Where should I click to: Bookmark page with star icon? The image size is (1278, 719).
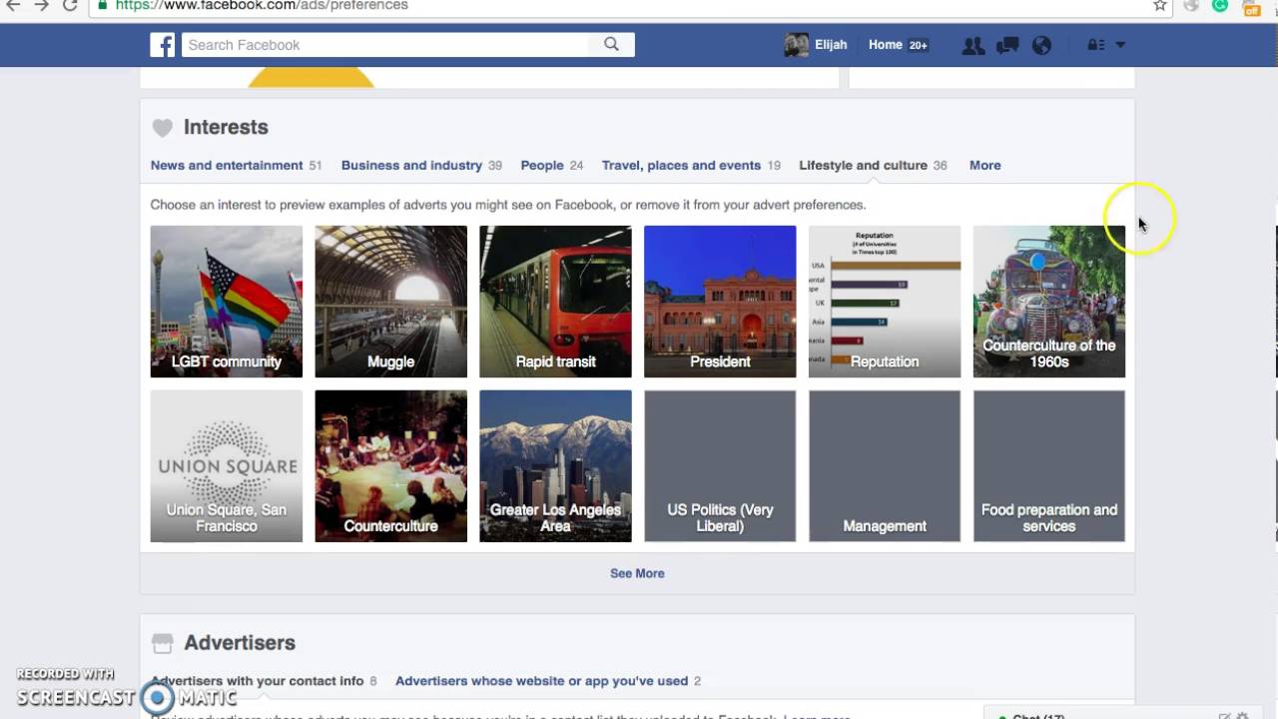coord(1159,5)
